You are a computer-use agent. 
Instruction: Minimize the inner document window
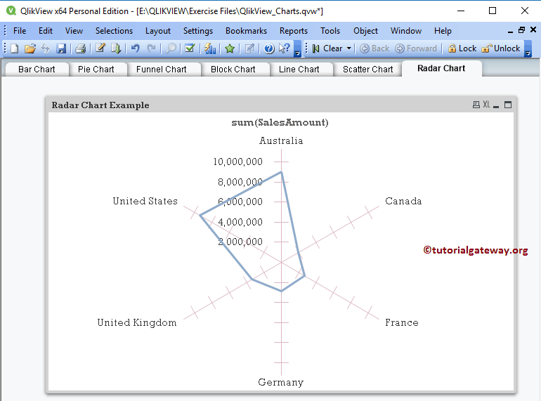(x=510, y=31)
